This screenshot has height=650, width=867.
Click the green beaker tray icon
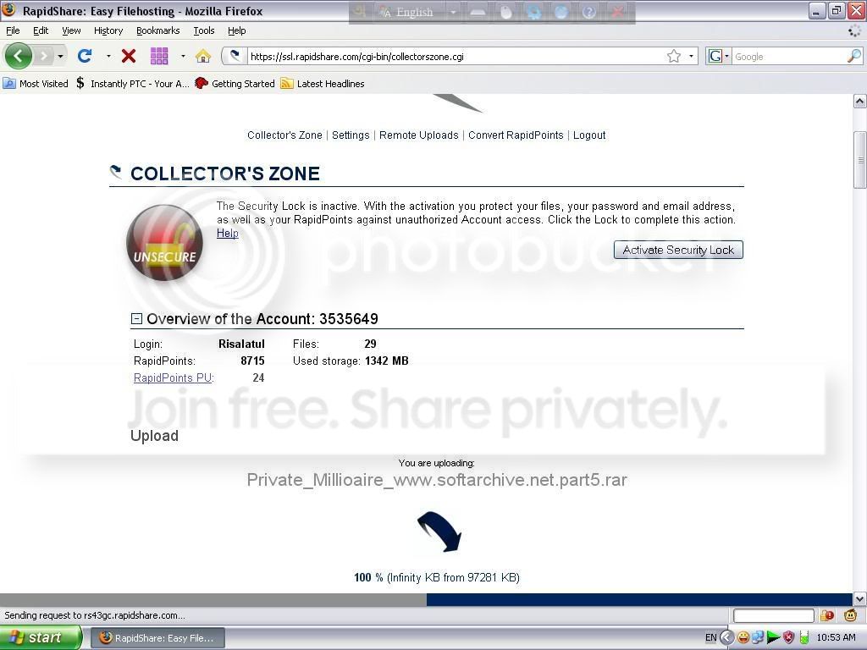[x=804, y=638]
